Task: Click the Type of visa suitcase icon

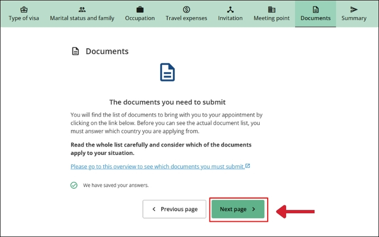Action: (x=24, y=9)
